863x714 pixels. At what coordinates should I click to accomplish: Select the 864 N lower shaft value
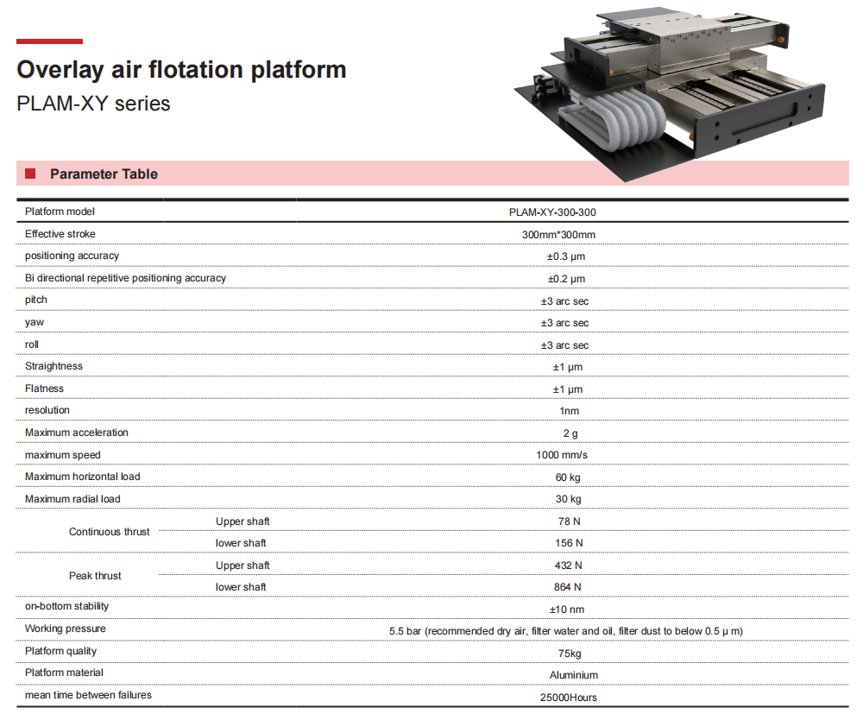[x=568, y=587]
